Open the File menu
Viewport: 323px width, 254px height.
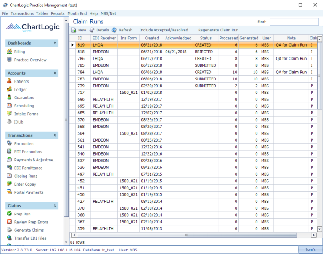point(5,13)
